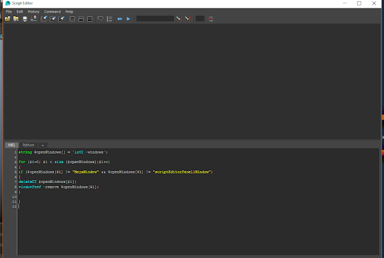
Task: Click the "scriptEditorPanel1Window" string literal
Action: 182,172
